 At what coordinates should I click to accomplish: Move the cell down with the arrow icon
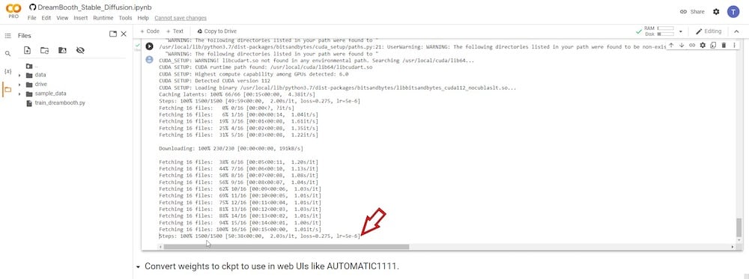682,46
